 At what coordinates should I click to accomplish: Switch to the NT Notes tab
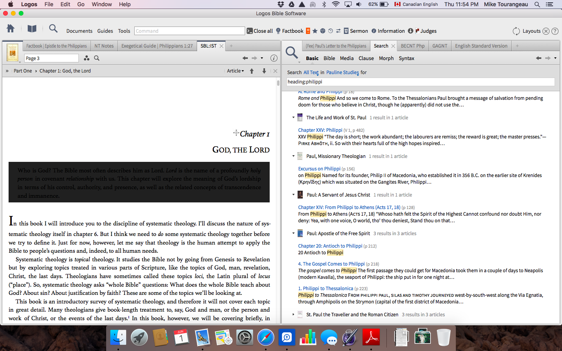tap(104, 46)
